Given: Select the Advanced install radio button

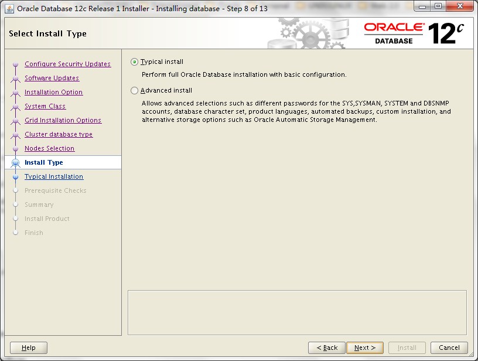Looking at the screenshot, I should click(x=134, y=91).
